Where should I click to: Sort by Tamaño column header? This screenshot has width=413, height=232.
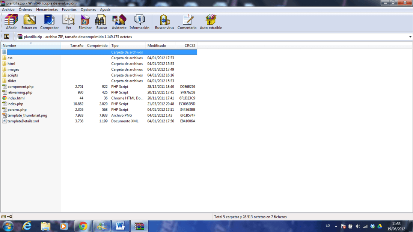pyautogui.click(x=73, y=45)
